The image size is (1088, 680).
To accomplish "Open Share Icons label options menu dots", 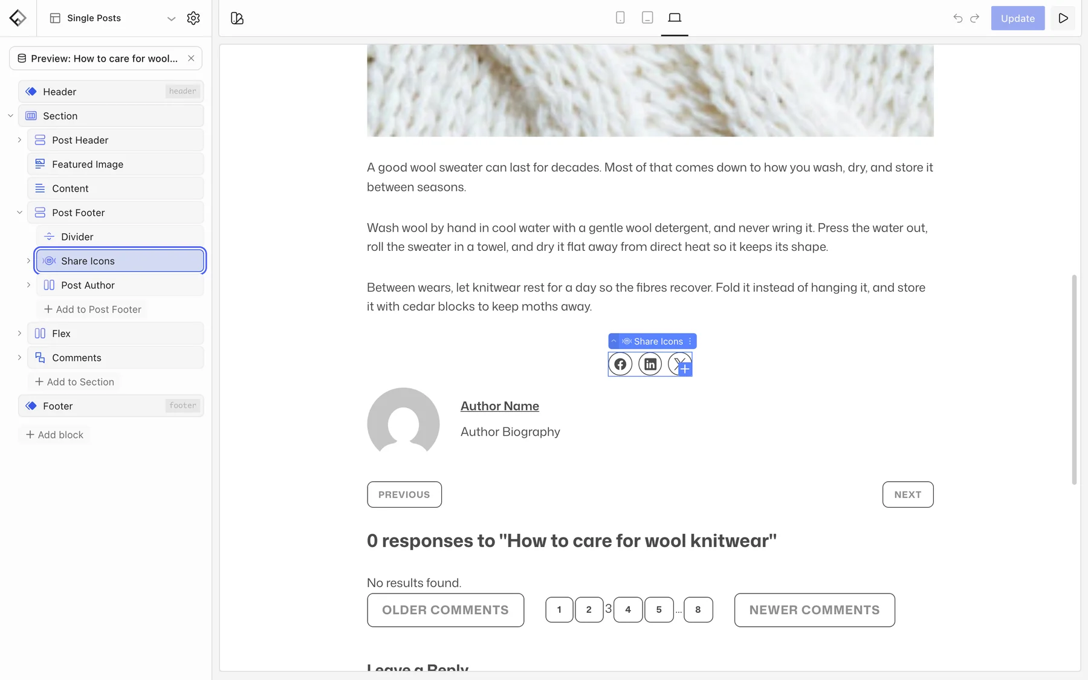I will click(x=690, y=341).
